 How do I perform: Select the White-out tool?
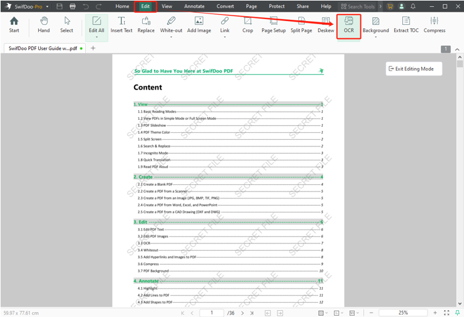point(171,25)
